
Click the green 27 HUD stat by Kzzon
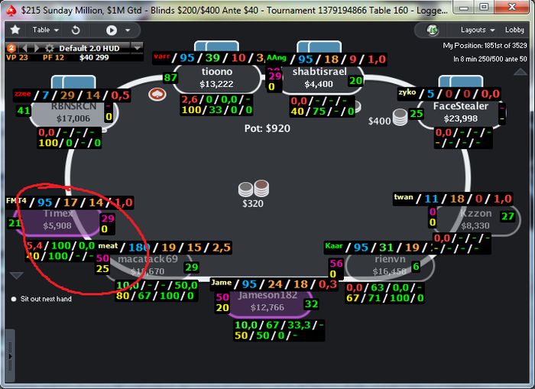(x=507, y=217)
